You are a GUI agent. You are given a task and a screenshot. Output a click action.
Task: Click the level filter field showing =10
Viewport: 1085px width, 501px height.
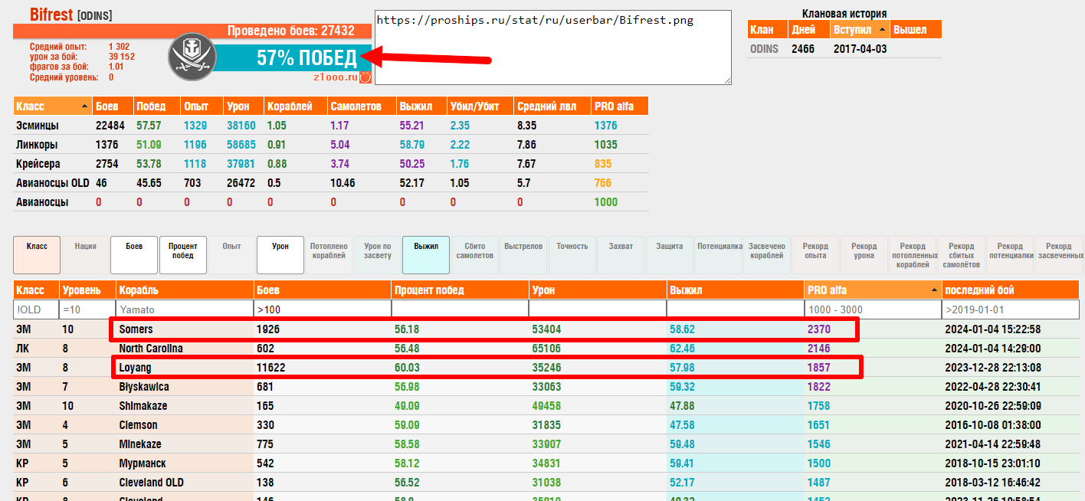pyautogui.click(x=87, y=309)
